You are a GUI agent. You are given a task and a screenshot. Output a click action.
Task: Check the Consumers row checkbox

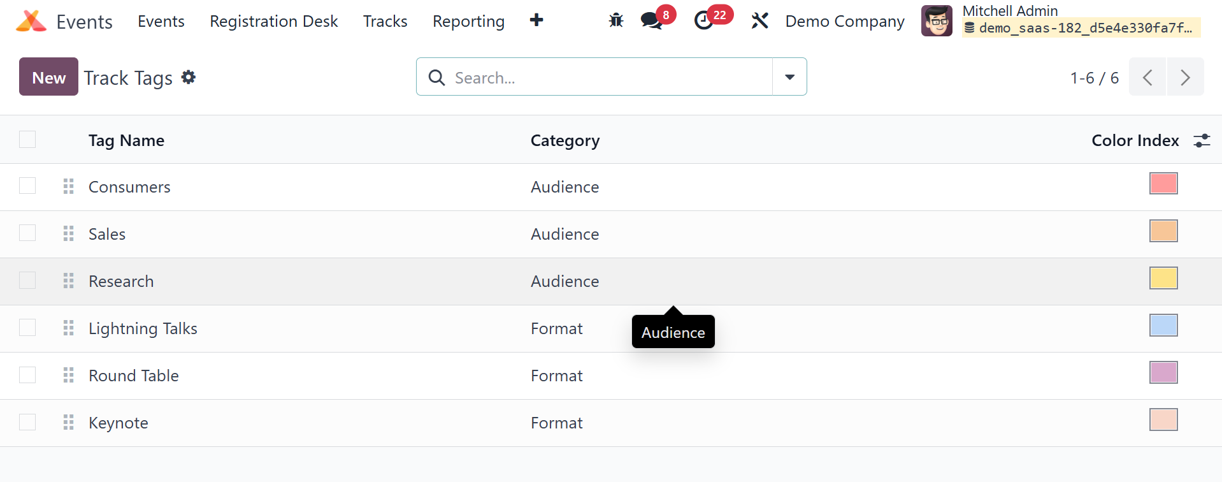[x=27, y=186]
